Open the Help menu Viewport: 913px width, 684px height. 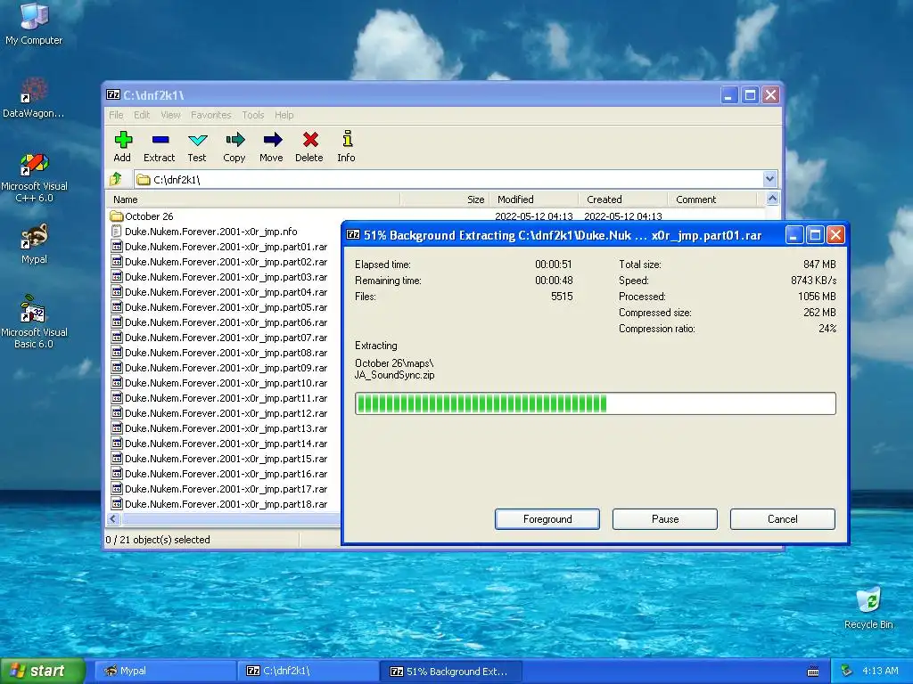point(284,115)
